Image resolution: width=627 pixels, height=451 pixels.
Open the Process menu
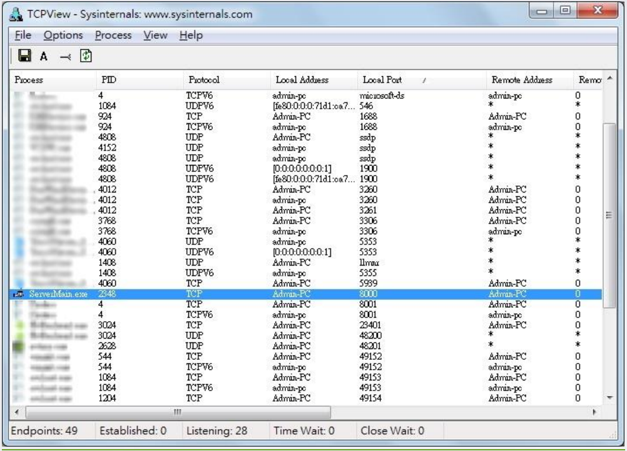pos(113,35)
